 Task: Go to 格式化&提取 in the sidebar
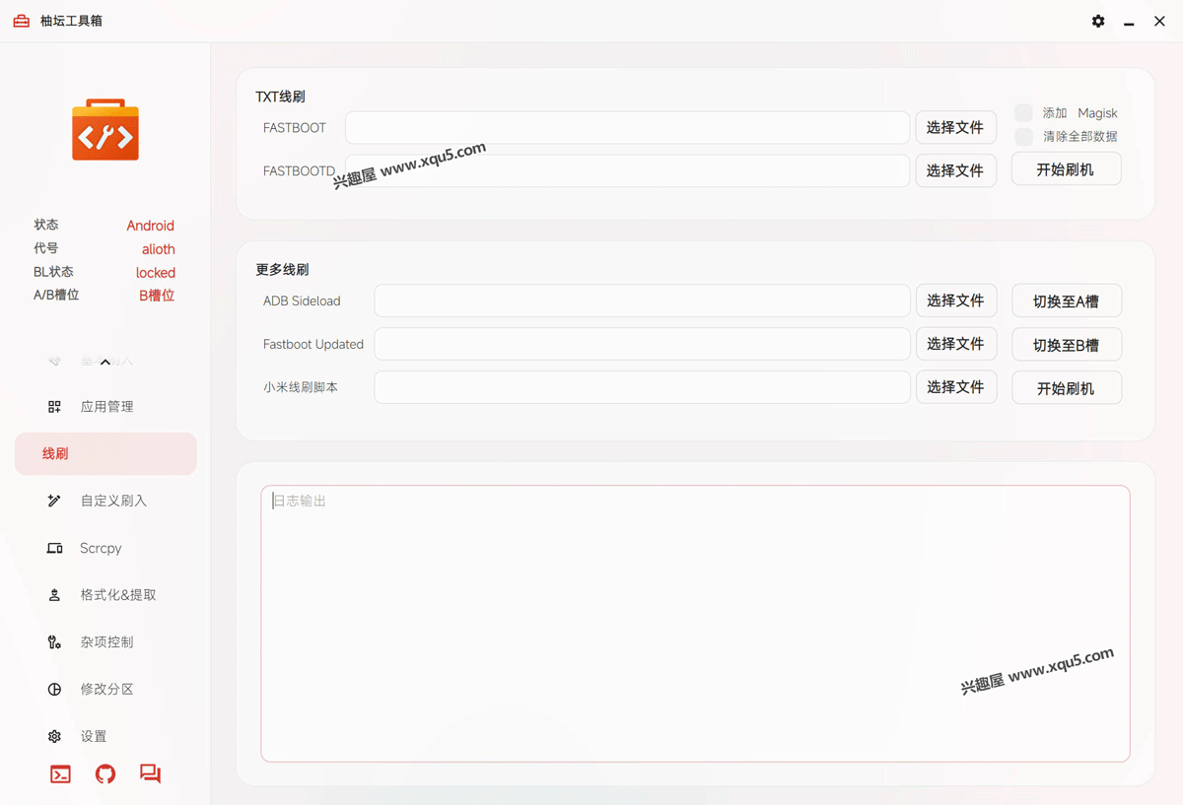click(x=117, y=595)
